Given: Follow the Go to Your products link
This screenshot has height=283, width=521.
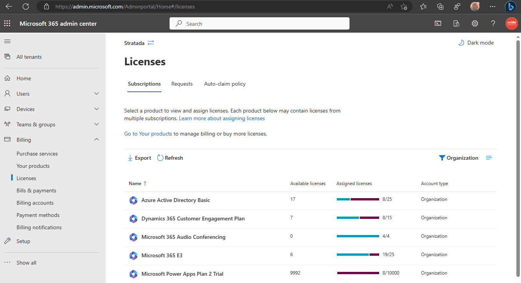Looking at the screenshot, I should pos(148,134).
